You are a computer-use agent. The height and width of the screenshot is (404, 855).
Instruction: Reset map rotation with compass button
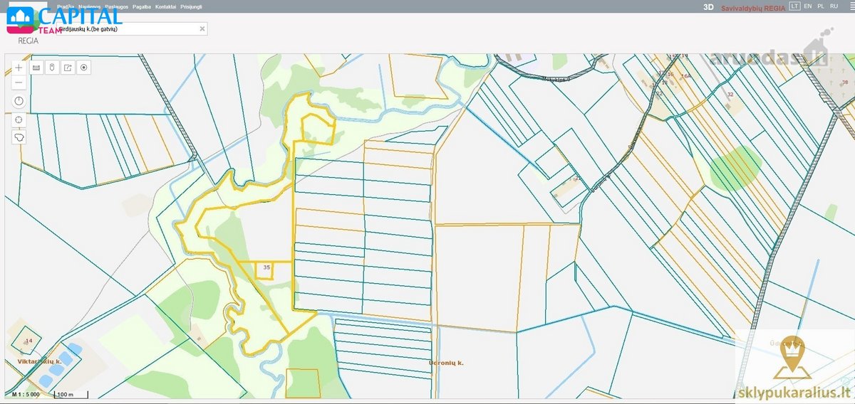[x=19, y=101]
